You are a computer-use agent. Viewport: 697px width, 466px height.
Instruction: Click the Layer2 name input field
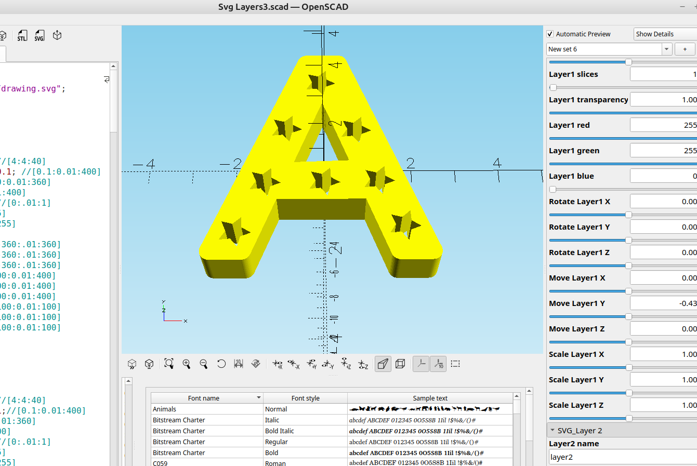pos(622,457)
